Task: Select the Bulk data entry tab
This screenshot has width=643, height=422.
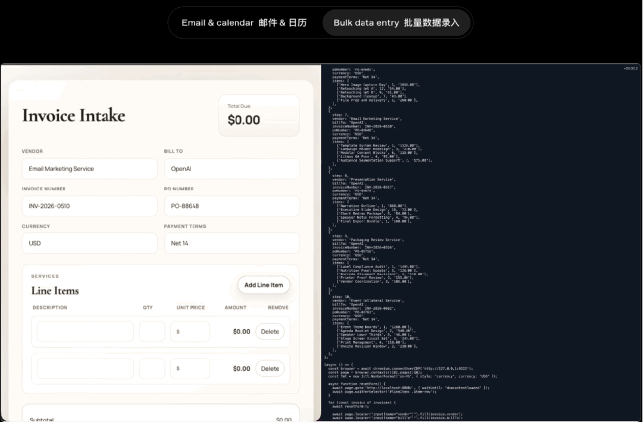Action: (396, 23)
